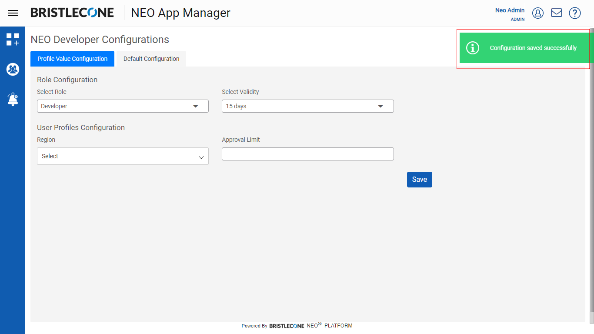The image size is (594, 334).
Task: Expand the Select Validity dropdown showing 15 days
Action: 308,106
